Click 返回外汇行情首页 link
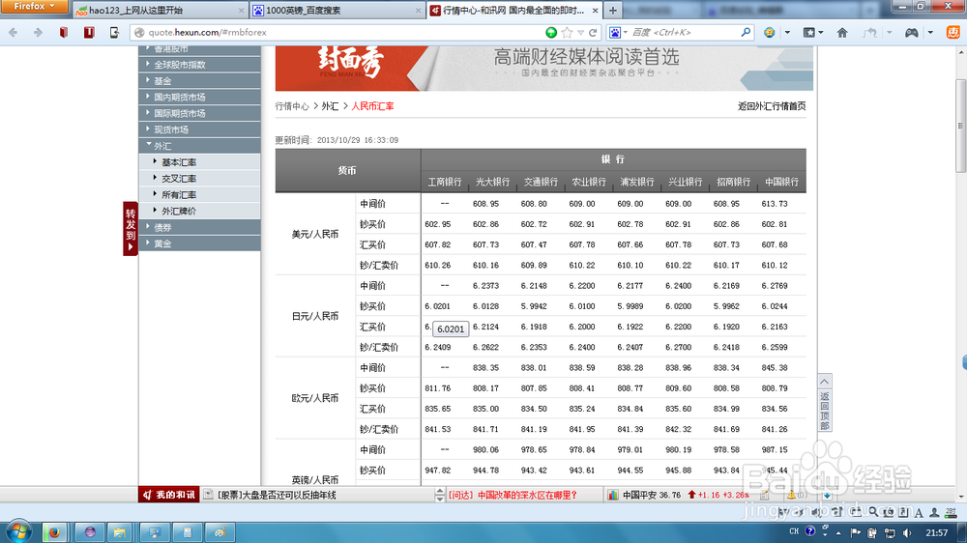 772,106
